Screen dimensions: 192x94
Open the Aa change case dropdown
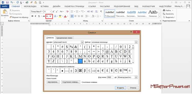tap(62, 11)
